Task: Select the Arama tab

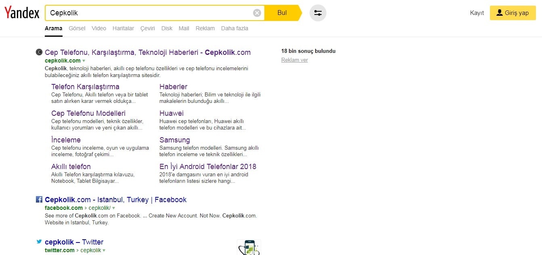Action: [x=54, y=28]
